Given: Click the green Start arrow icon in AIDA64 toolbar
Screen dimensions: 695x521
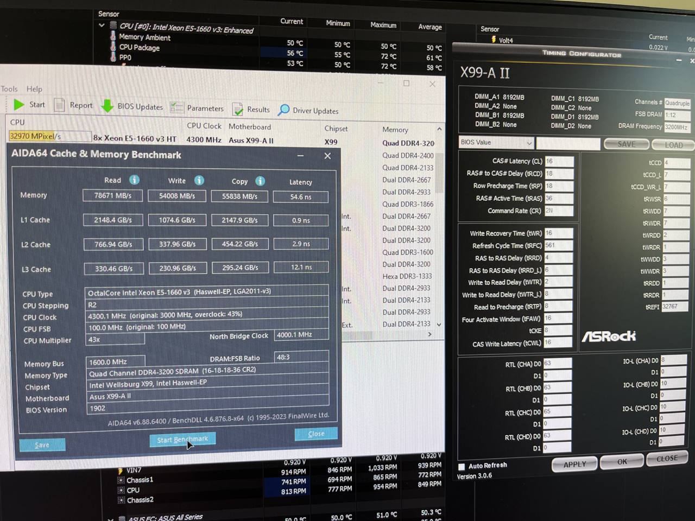Looking at the screenshot, I should 19,104.
